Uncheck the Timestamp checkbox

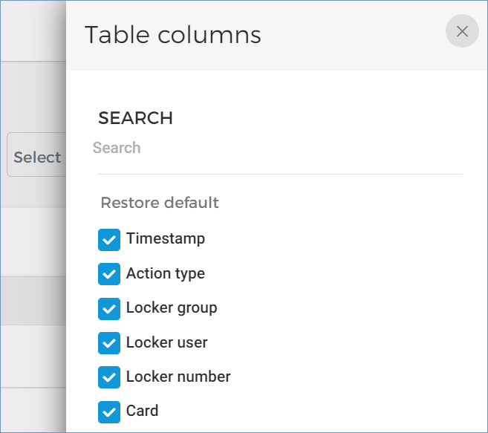(109, 240)
